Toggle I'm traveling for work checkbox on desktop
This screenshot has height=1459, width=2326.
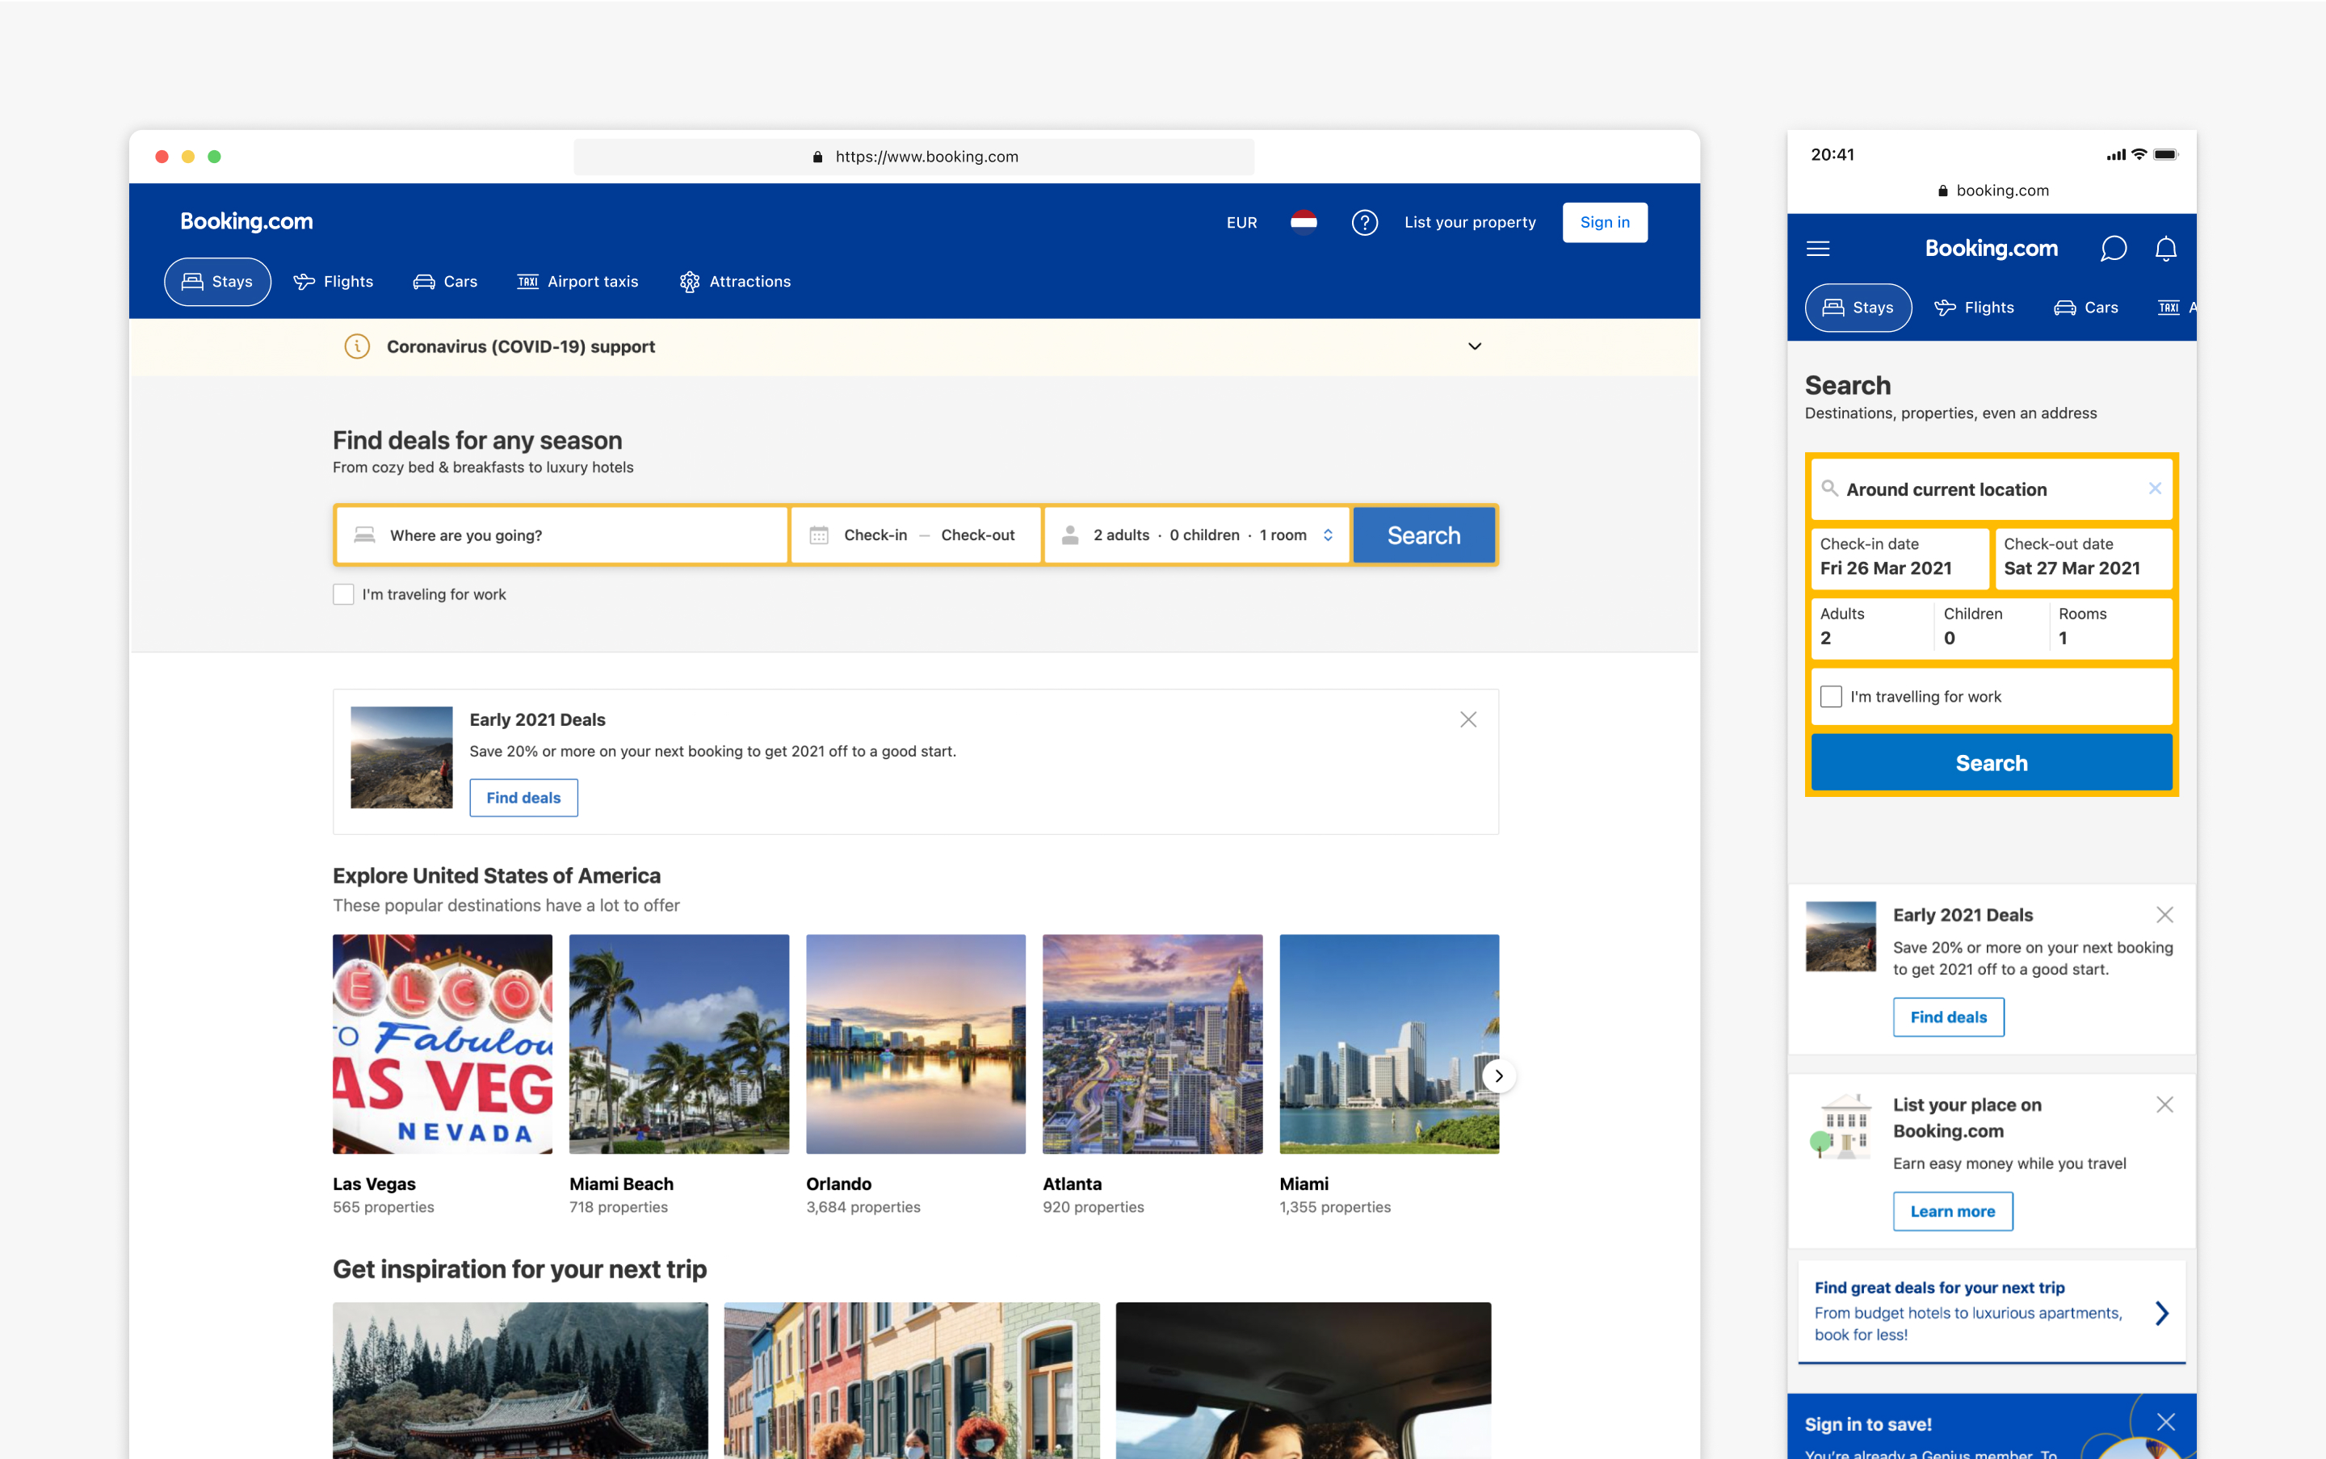tap(343, 594)
